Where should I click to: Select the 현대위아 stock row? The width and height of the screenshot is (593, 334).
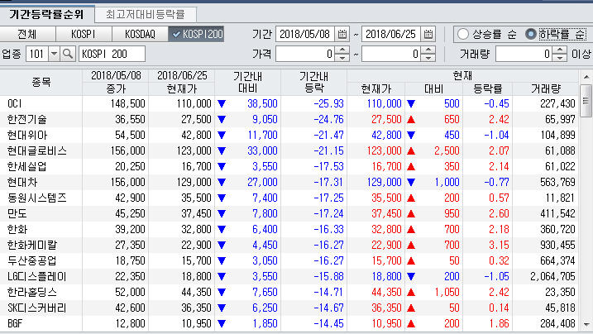[x=289, y=135]
